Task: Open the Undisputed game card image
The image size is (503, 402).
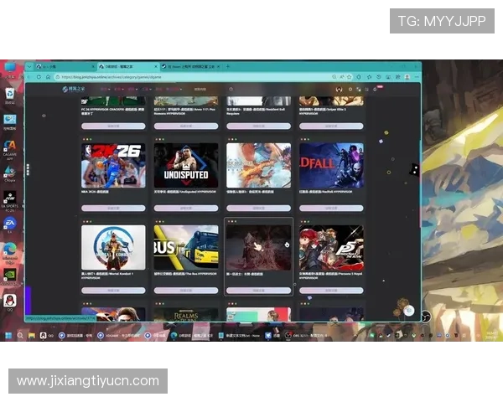Action: tap(185, 165)
